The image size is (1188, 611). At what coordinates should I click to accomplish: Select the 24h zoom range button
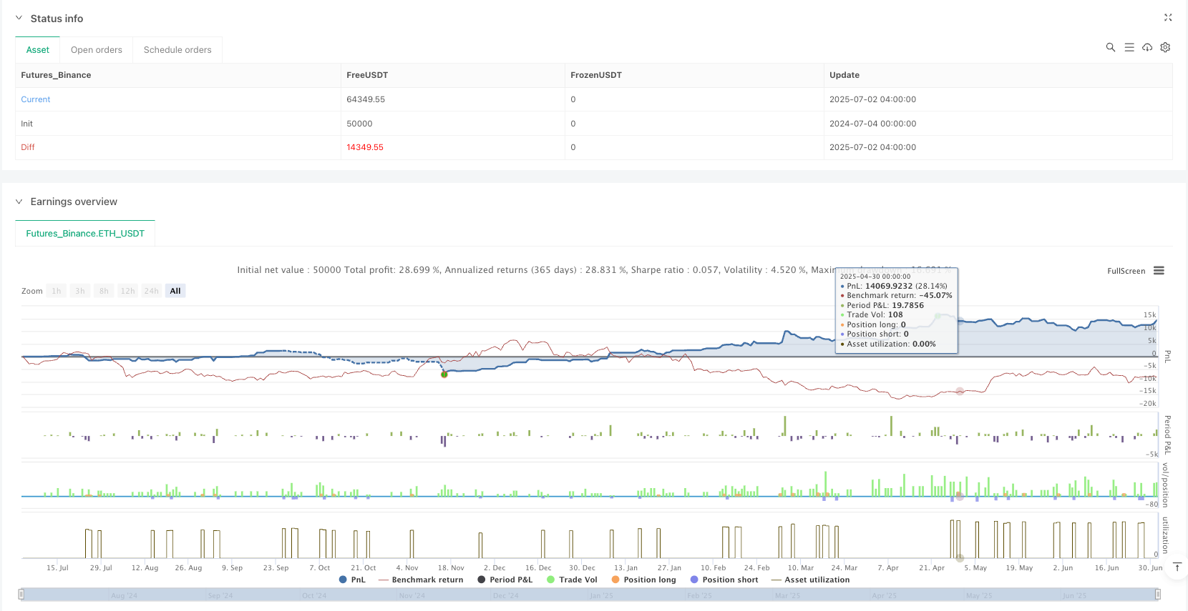point(151,291)
